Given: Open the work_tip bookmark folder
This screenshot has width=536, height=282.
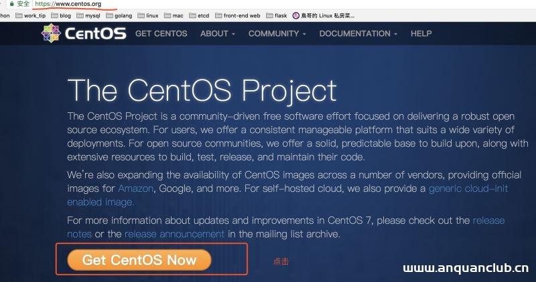Looking at the screenshot, I should (x=31, y=15).
